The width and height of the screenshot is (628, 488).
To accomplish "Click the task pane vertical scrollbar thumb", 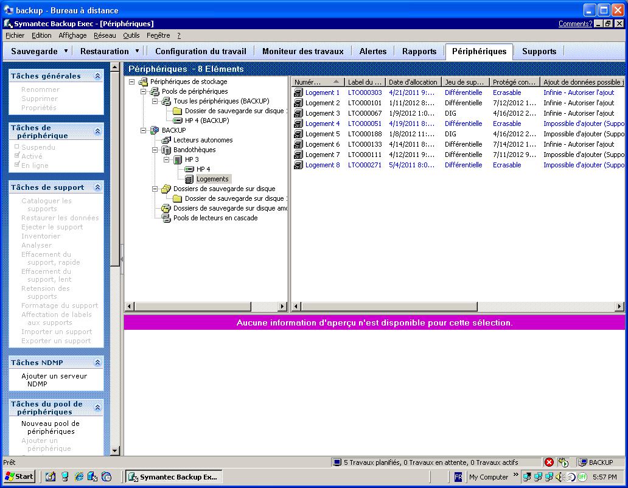I will pyautogui.click(x=114, y=169).
